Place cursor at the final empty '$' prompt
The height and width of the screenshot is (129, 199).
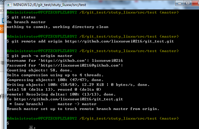point(8,123)
